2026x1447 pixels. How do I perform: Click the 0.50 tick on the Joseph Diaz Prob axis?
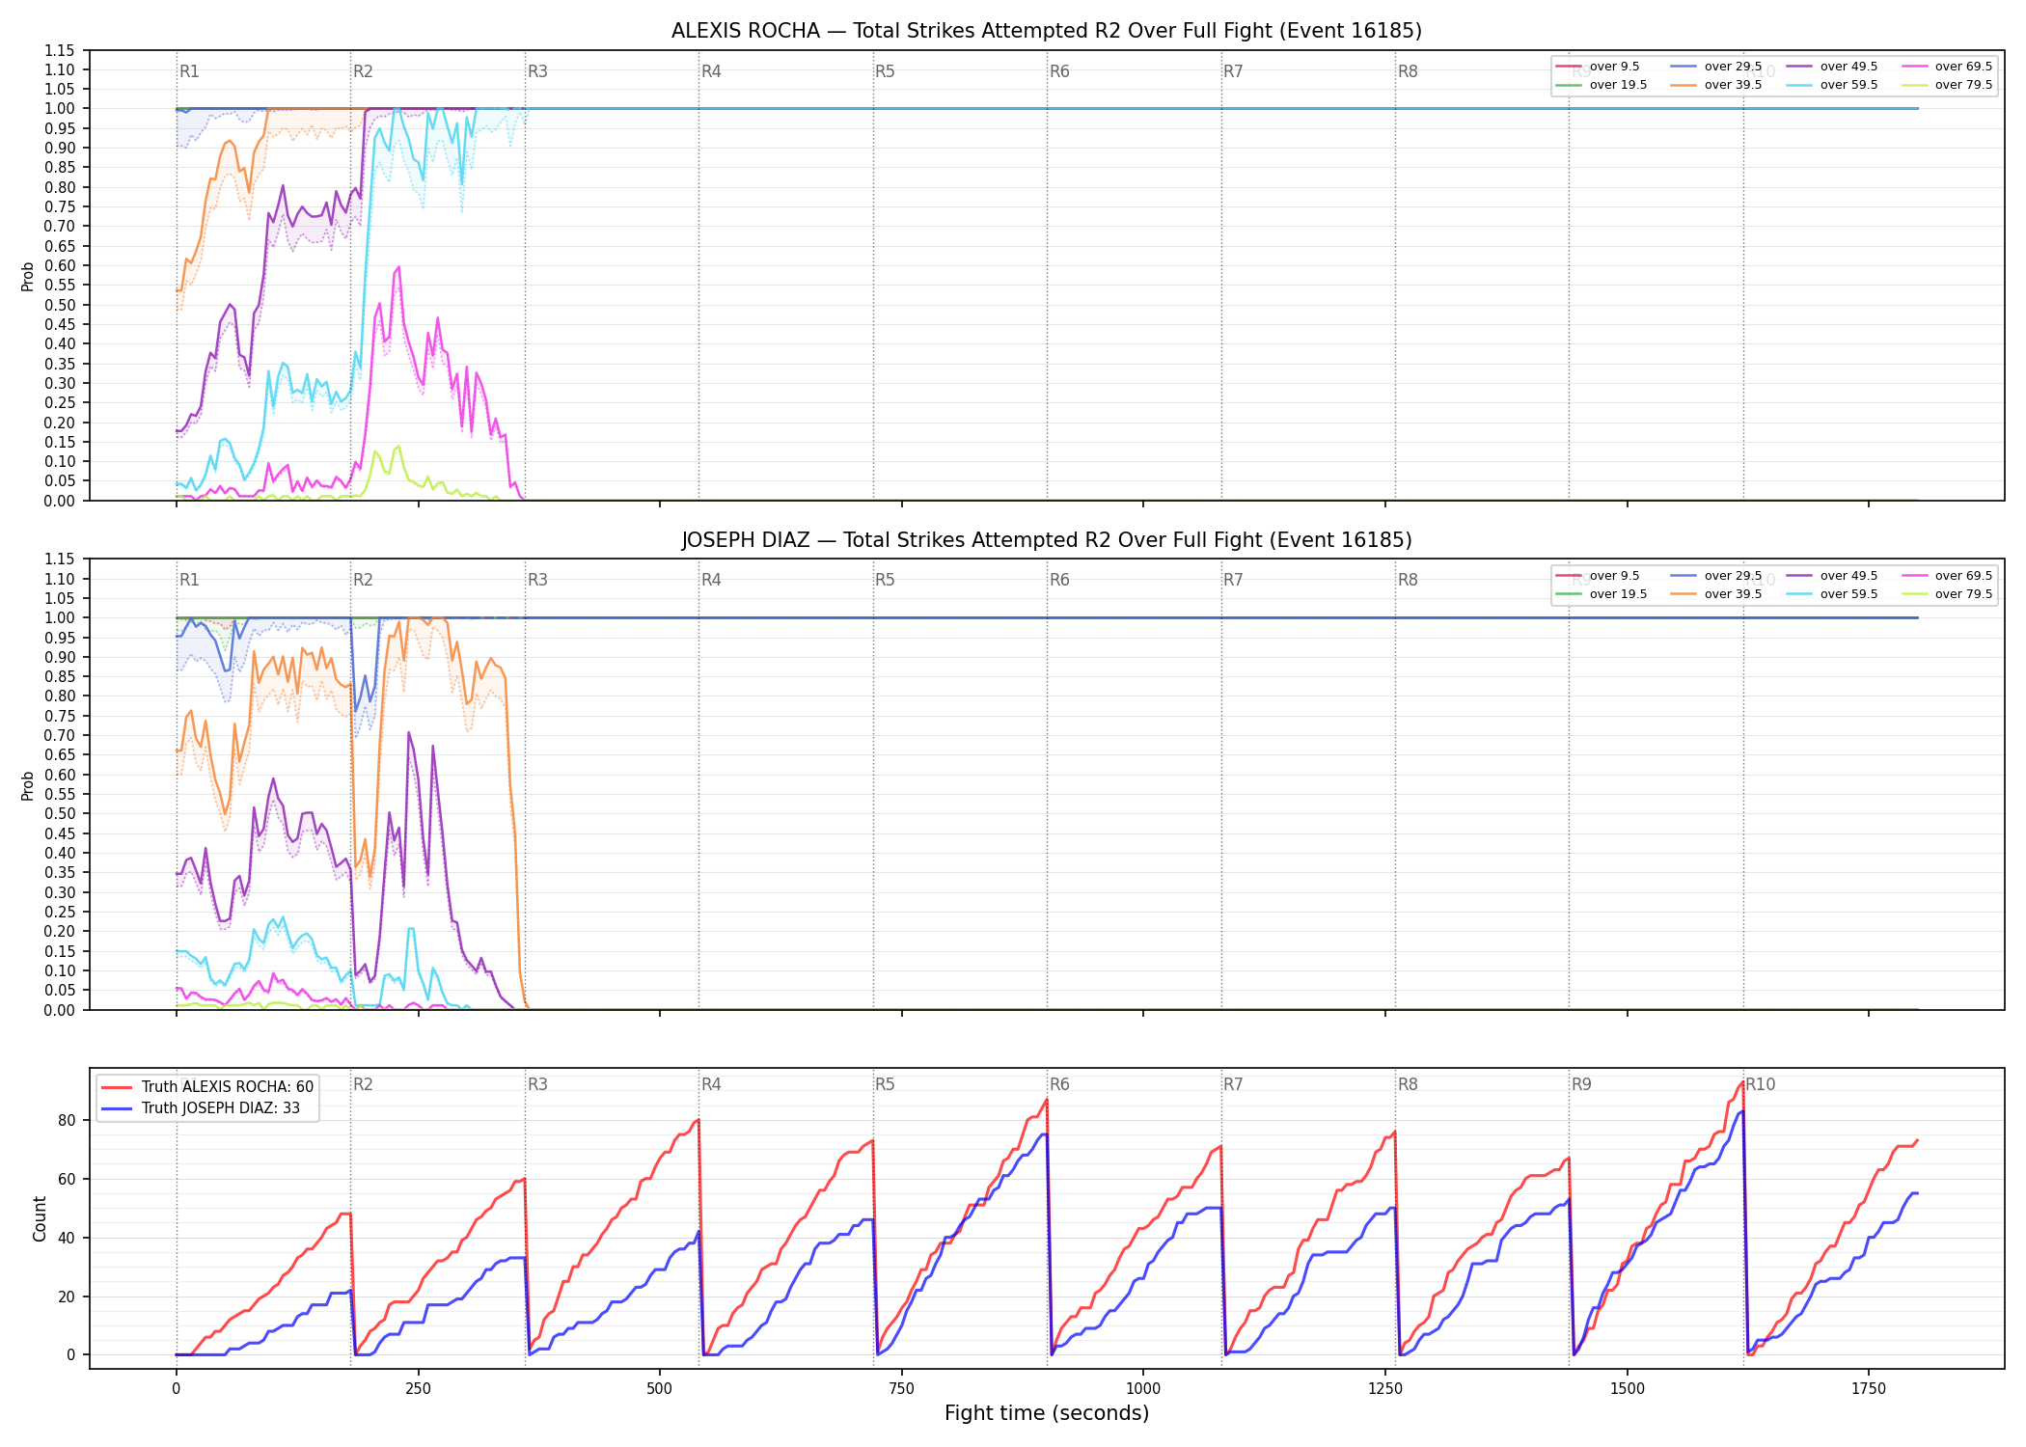pos(59,814)
